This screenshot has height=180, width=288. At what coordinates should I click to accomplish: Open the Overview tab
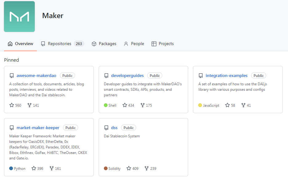(20, 44)
